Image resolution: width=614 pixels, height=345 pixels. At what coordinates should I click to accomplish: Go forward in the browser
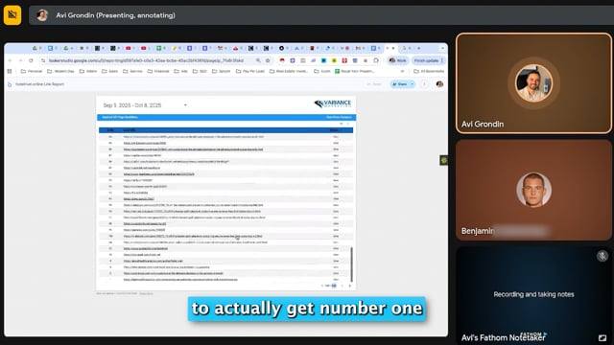[20, 60]
